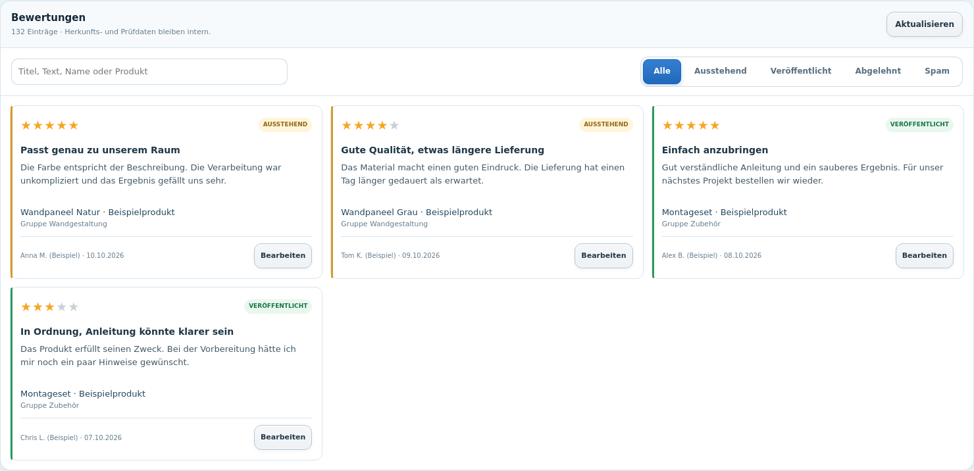The height and width of the screenshot is (471, 974).
Task: Click Bearbeiten on Chris L. review
Action: pyautogui.click(x=283, y=437)
